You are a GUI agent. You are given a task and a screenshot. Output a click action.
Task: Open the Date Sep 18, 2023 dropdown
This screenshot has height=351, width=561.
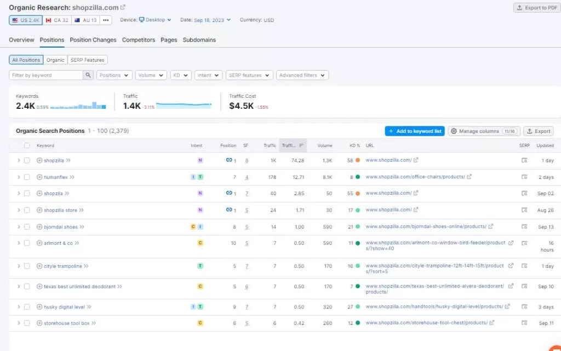point(212,20)
